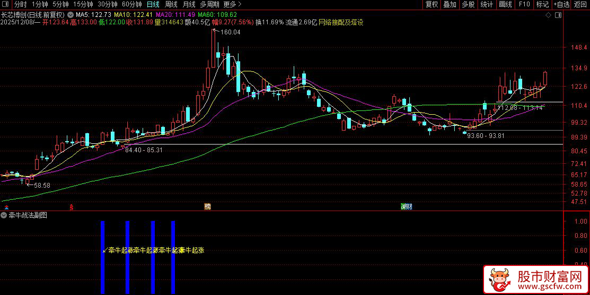Switch to 60分钟 period
590x295 pixels.
(x=131, y=5)
